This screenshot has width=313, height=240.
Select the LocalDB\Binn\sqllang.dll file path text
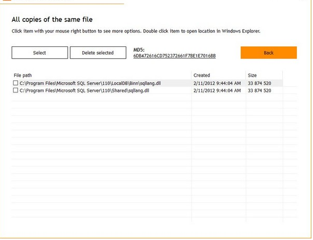point(90,83)
